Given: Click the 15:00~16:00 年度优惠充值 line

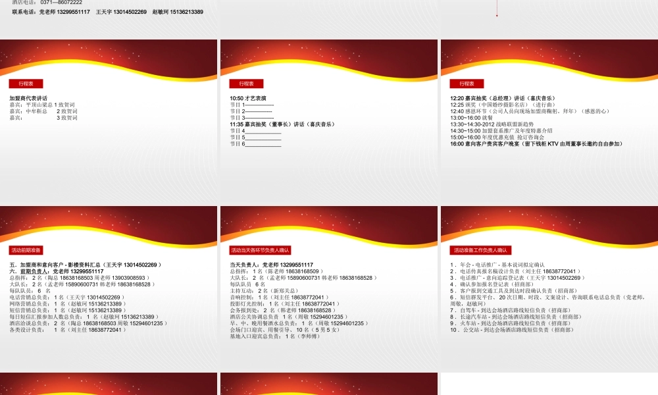Looking at the screenshot, I should (x=497, y=138).
